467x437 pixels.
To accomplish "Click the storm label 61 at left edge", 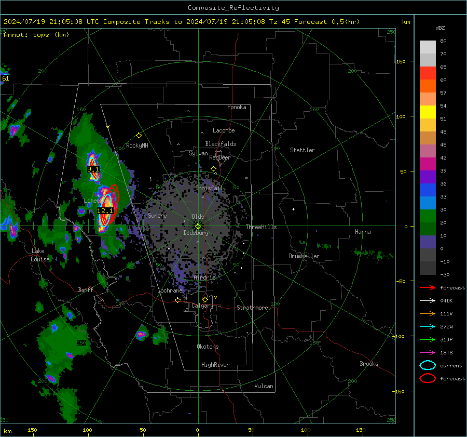I will [x=5, y=78].
